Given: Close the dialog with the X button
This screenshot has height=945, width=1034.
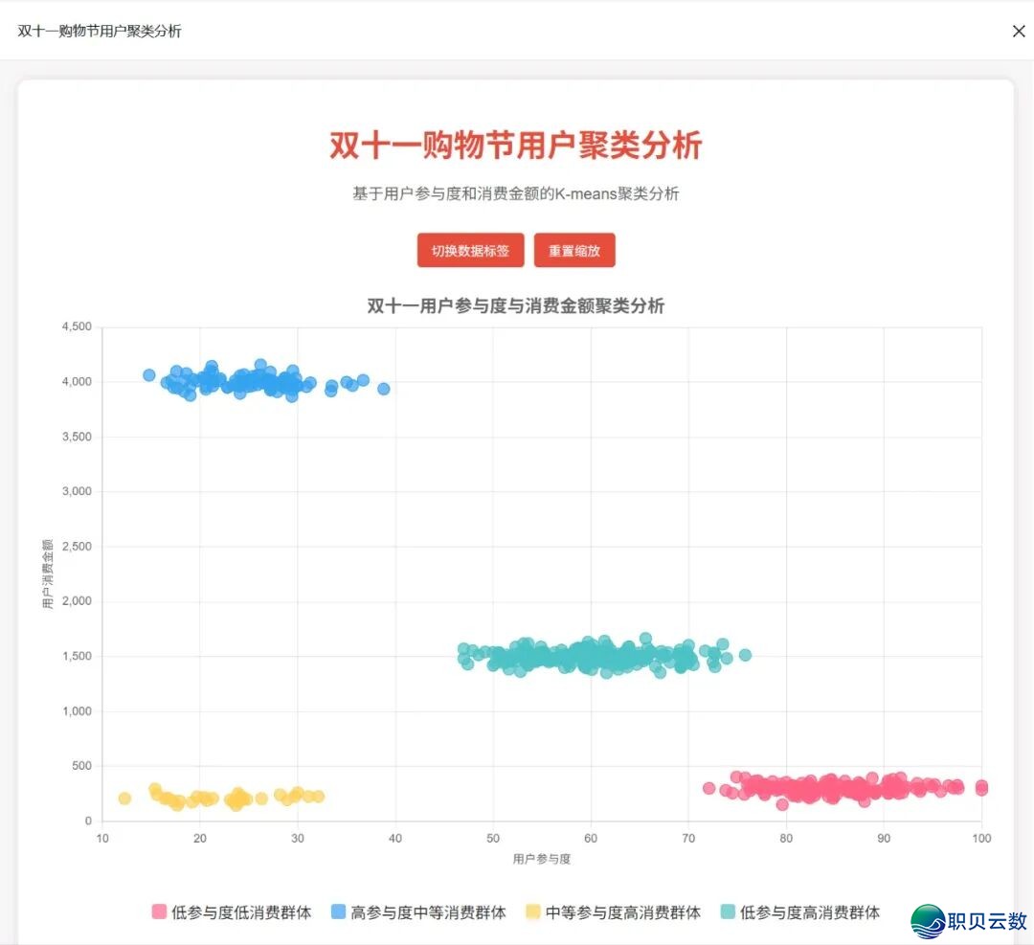Looking at the screenshot, I should tap(1019, 31).
